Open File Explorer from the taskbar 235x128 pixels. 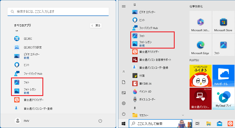point(209,124)
